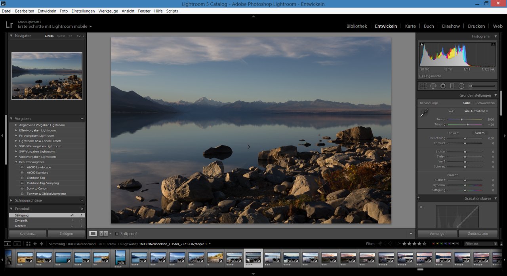The width and height of the screenshot is (507, 276).
Task: Apply the A6000 Landscape preset
Action: pyautogui.click(x=39, y=167)
